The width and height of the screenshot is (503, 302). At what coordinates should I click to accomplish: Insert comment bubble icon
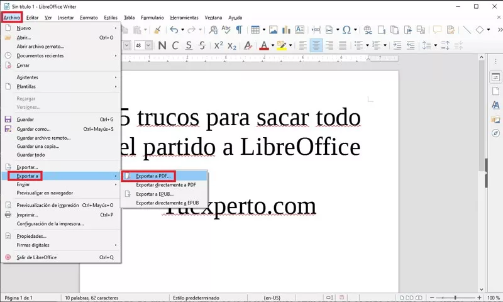(x=437, y=30)
